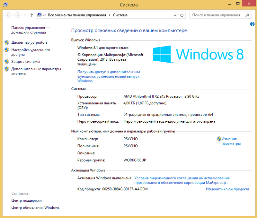Click the computer icon in address bar
The height and width of the screenshot is (218, 257).
coord(39,15)
